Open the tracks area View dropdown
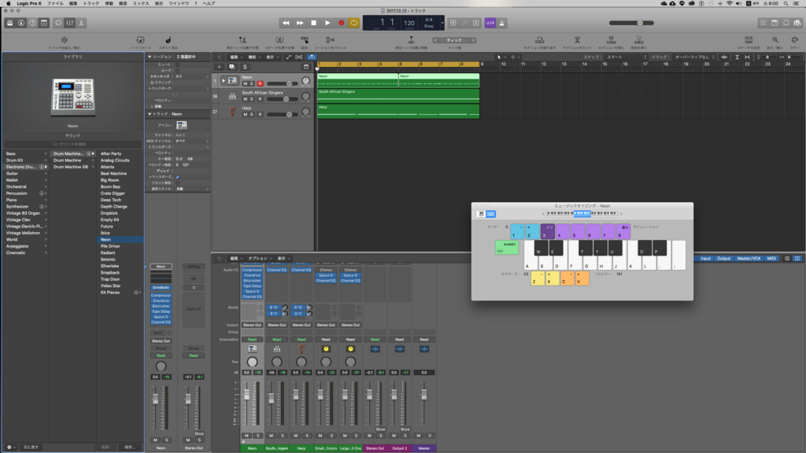The image size is (806, 453). [272, 57]
